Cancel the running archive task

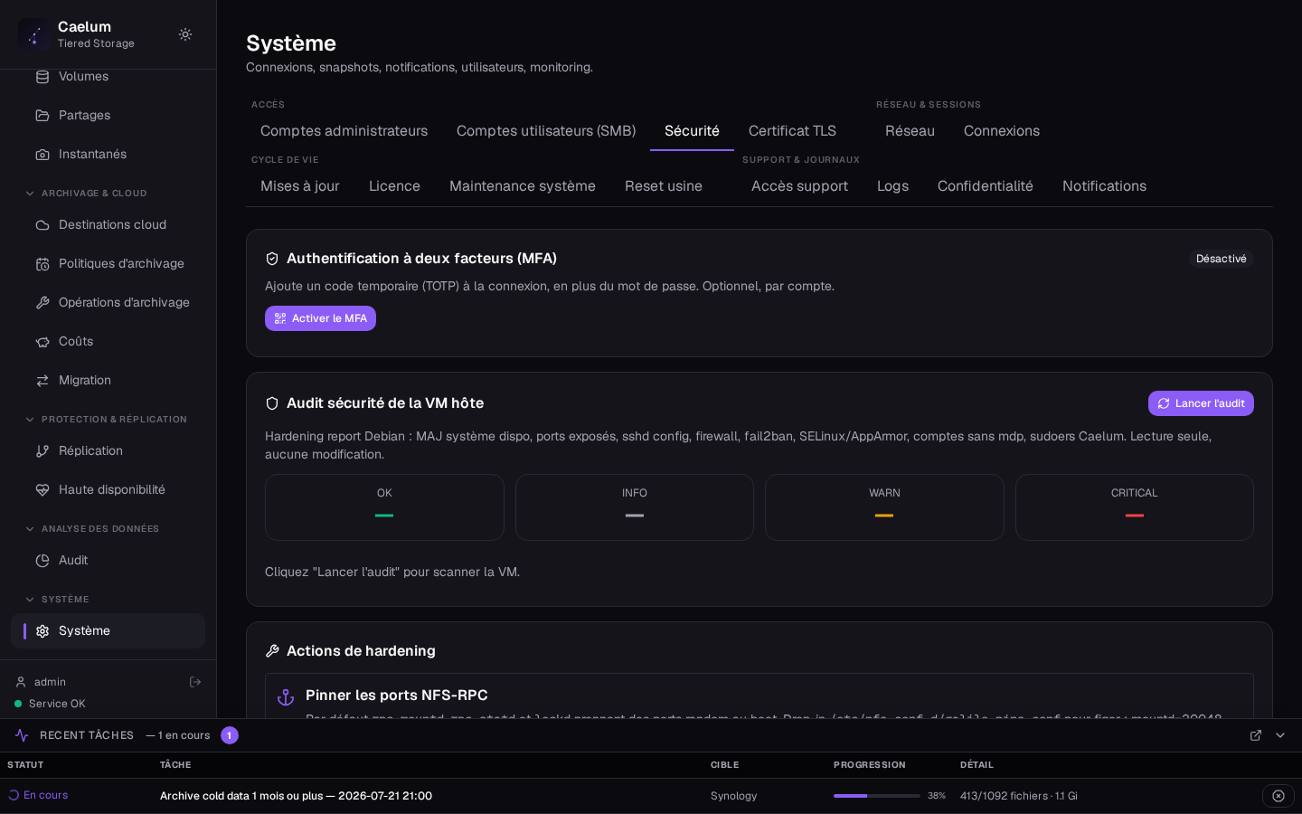tap(1278, 796)
